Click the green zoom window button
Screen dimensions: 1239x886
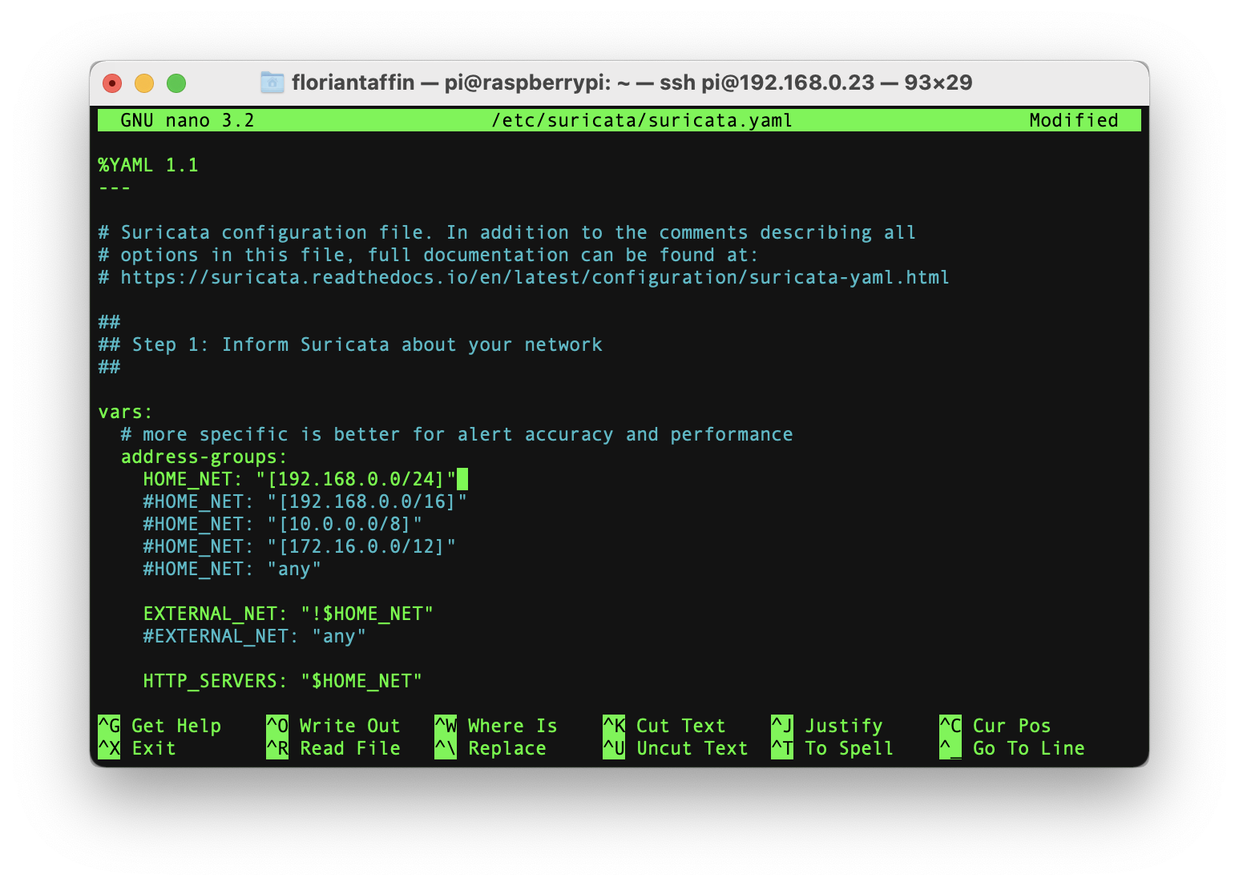tap(176, 83)
